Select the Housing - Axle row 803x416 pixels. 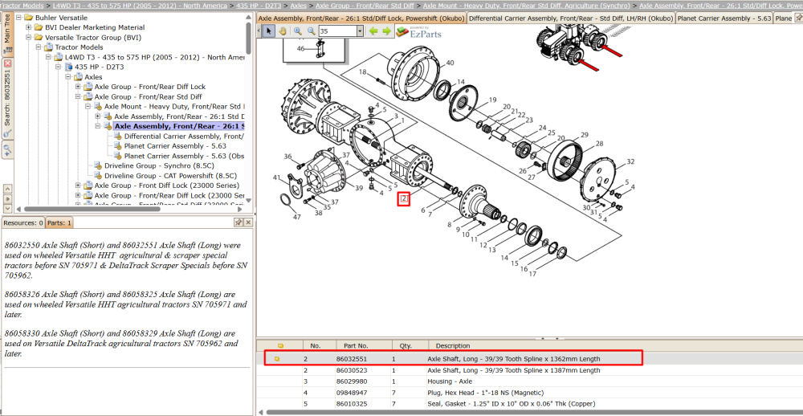(x=529, y=381)
